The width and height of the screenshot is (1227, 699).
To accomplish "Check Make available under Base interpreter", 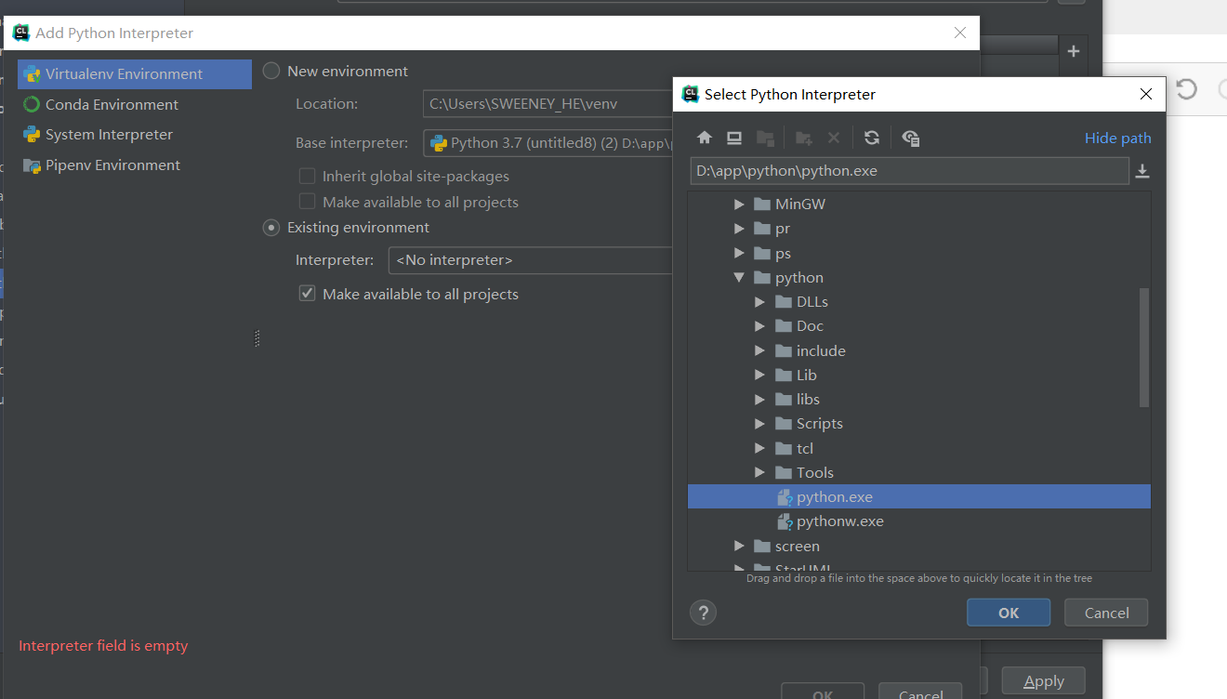I will tap(307, 202).
